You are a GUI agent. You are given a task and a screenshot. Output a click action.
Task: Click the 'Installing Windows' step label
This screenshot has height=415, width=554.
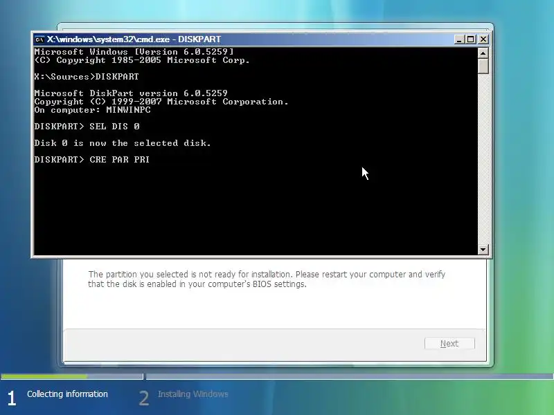[193, 394]
